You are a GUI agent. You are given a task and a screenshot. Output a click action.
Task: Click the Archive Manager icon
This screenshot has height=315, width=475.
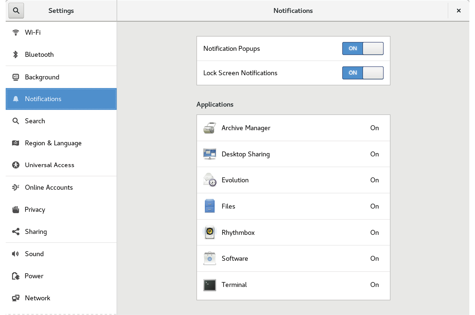coord(209,128)
